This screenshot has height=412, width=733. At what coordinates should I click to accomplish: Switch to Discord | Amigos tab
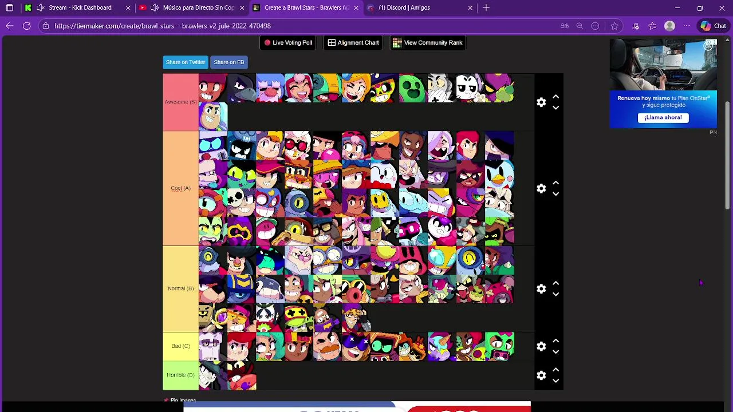[420, 7]
